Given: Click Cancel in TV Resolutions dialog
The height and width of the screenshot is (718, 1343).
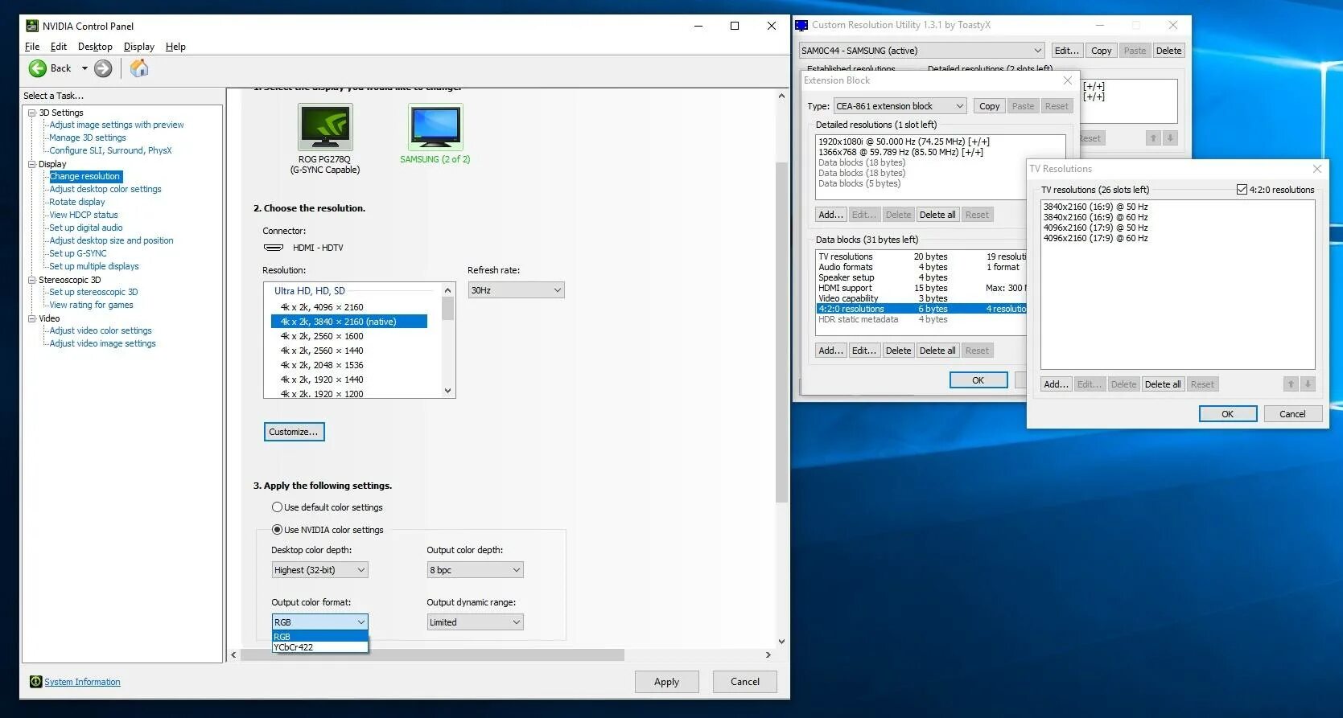Looking at the screenshot, I should pos(1292,414).
